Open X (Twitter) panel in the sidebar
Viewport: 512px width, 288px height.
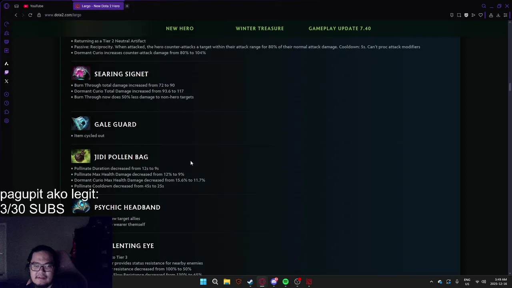(6, 81)
